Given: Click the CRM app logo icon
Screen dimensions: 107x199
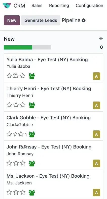Looking at the screenshot, I should coord(7,6).
